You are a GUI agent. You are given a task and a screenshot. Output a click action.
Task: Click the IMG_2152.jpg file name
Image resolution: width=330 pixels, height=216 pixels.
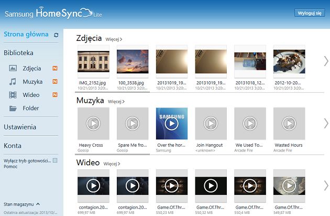click(x=92, y=83)
